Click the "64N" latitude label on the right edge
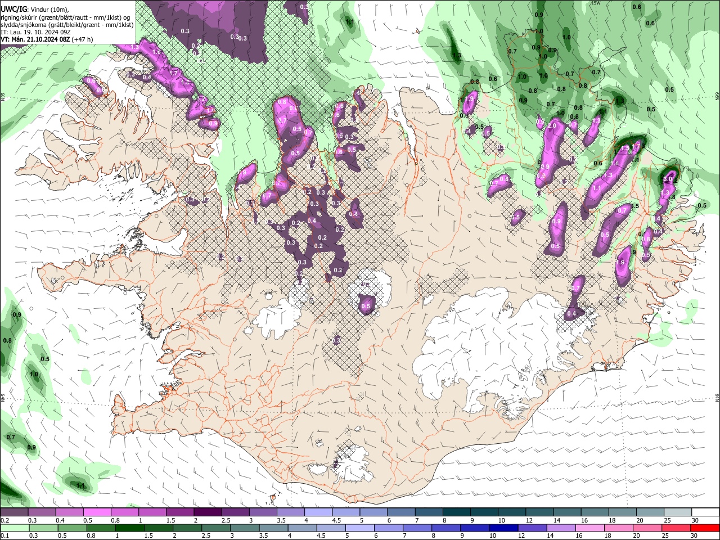 pyautogui.click(x=717, y=397)
